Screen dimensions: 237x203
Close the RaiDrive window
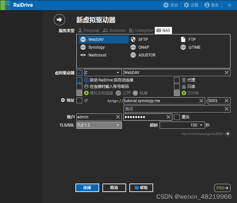(x=230, y=5)
